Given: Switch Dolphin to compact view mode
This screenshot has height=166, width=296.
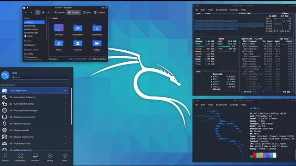Looking at the screenshot, I should tap(43, 12).
